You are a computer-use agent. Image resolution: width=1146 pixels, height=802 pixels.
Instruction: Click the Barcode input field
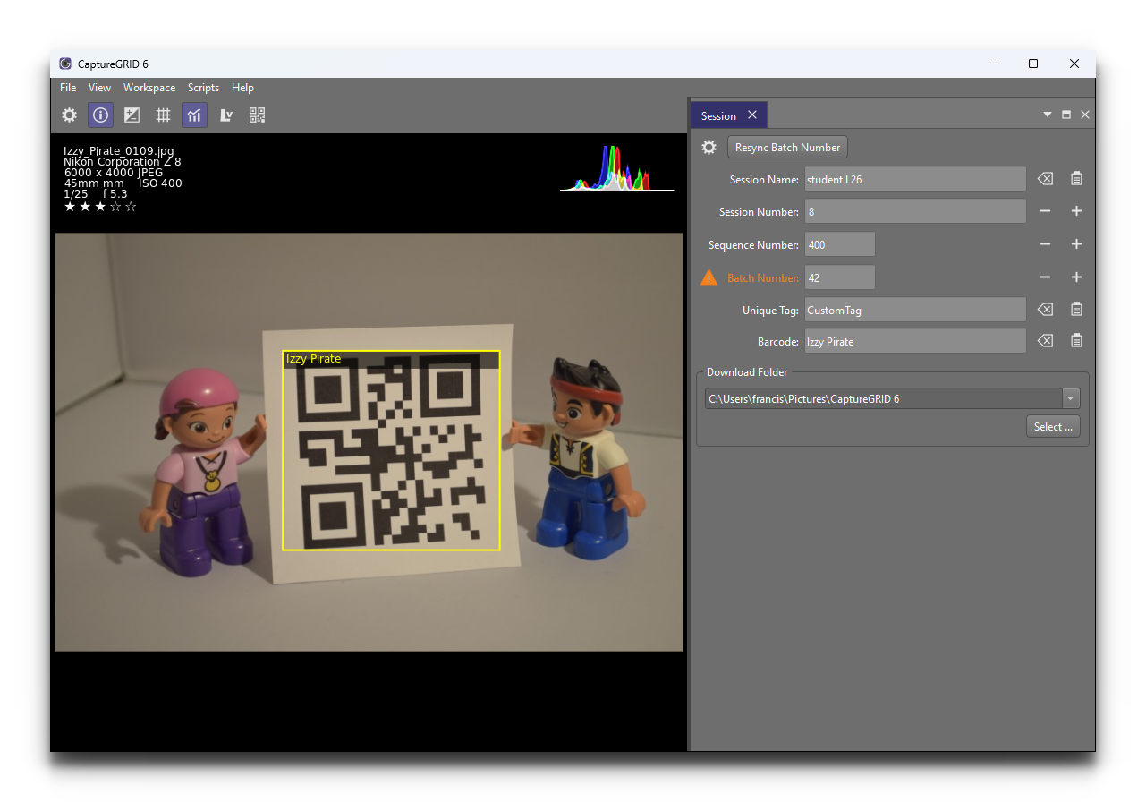coord(915,341)
